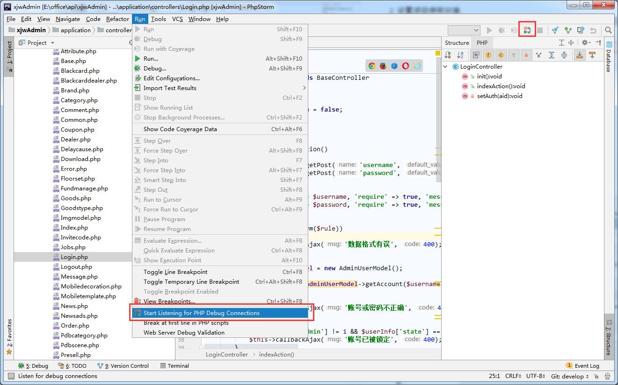Click the Revert undo arrow icon
This screenshot has width=618, height=385.
point(593,30)
